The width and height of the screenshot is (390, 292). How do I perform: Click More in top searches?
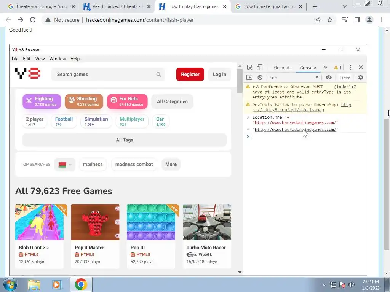[x=171, y=164]
